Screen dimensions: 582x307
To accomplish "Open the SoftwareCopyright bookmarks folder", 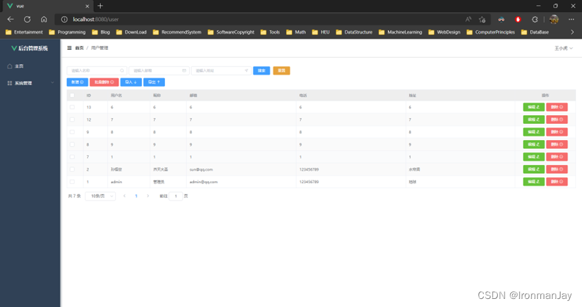I will tap(231, 32).
